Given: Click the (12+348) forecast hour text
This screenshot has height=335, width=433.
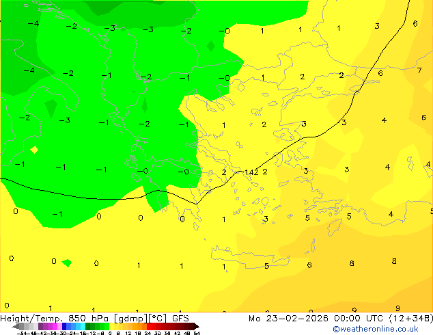Looking at the screenshot, I should point(411,319).
